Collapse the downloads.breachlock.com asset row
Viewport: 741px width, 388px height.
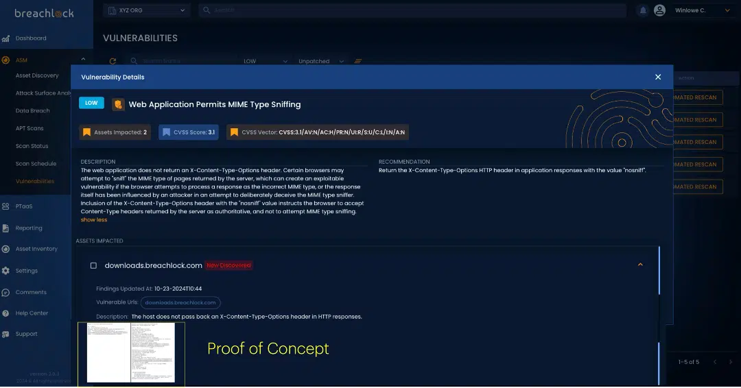640,265
